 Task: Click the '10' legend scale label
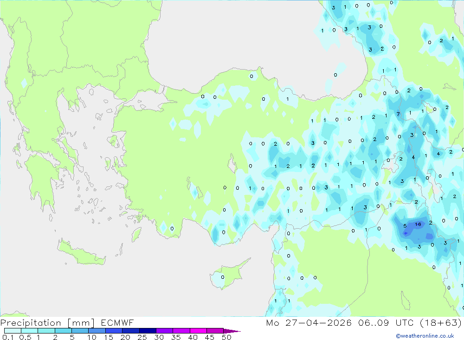(x=92, y=337)
